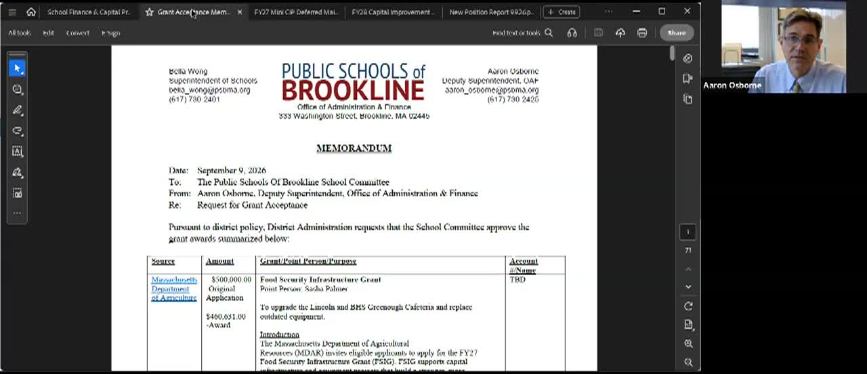This screenshot has width=867, height=374.
Task: Open the title bar three-dots menu
Action: 608,12
